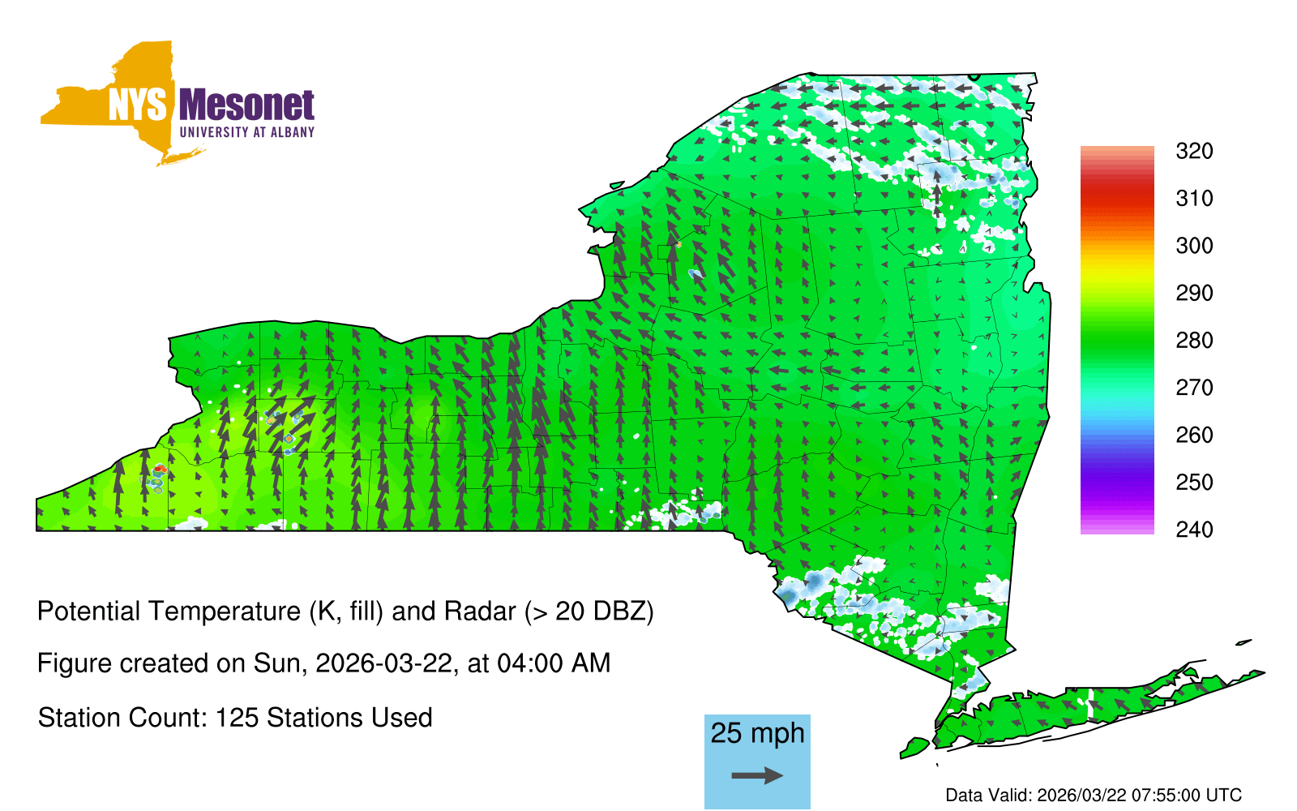This screenshot has width=1297, height=811.
Task: Click the small blue radar echo east of Lake Ontario
Action: coord(696,274)
